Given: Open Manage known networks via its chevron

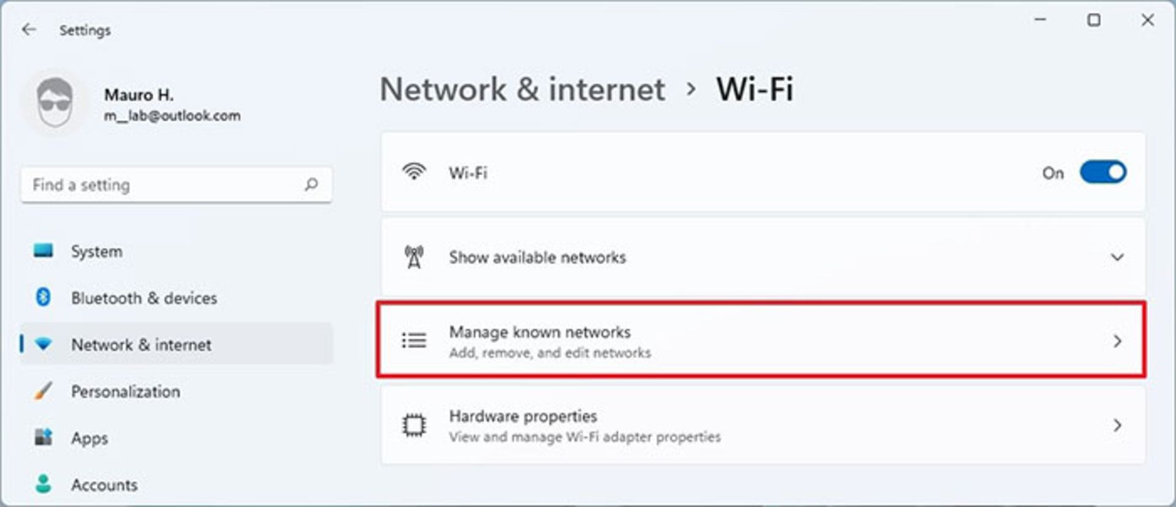Looking at the screenshot, I should 1118,341.
